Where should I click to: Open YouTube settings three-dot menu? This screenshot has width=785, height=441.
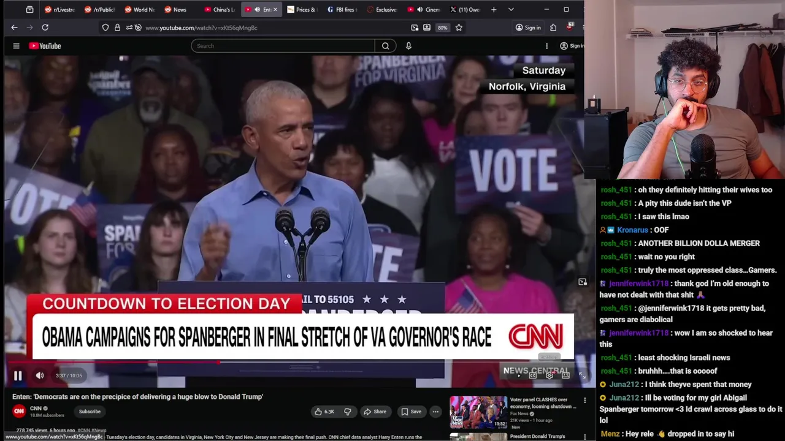(547, 46)
